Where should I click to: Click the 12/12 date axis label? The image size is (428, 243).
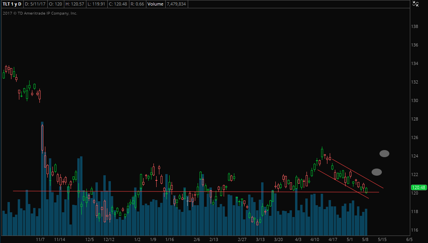click(x=108, y=239)
